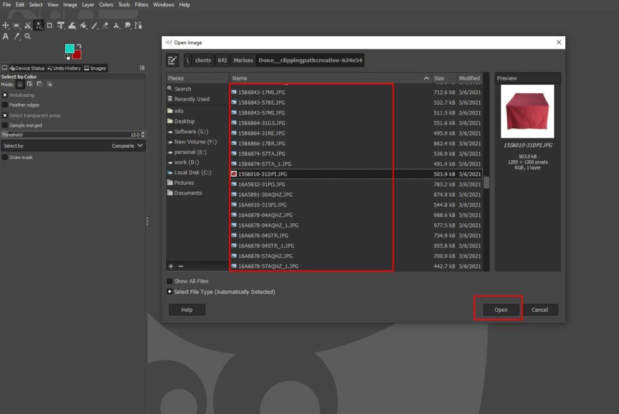Viewport: 619px width, 414px height.
Task: Select the Eraser tool
Action: click(105, 25)
